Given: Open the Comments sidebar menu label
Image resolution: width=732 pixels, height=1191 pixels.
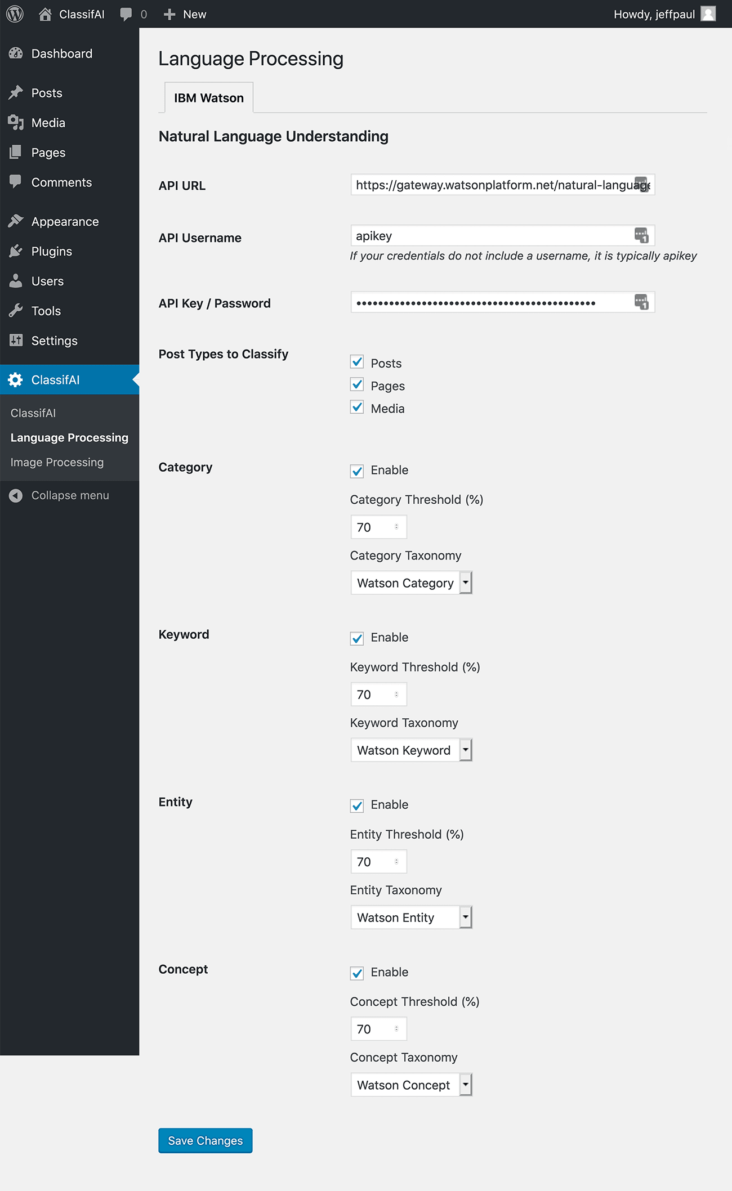Looking at the screenshot, I should click(x=61, y=182).
